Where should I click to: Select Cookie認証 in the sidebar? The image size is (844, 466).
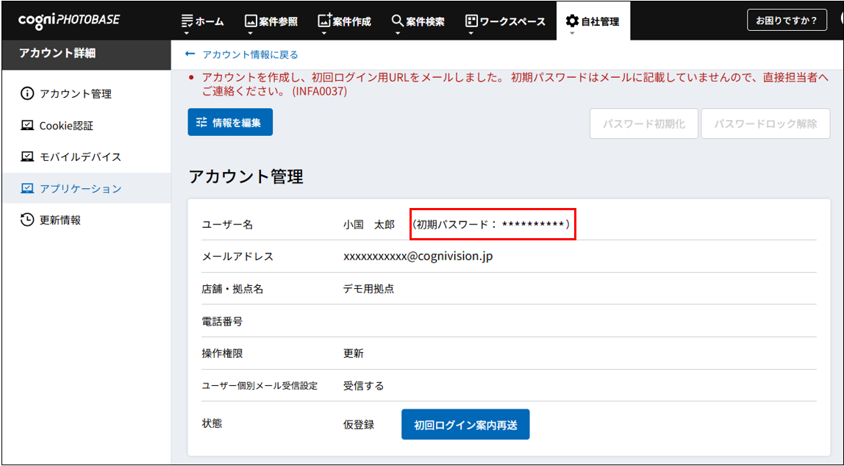[x=66, y=126]
